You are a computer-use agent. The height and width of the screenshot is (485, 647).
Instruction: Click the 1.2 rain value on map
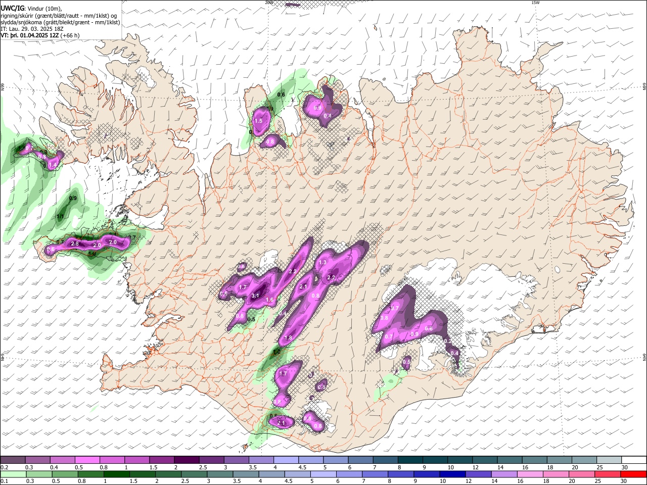(276, 352)
